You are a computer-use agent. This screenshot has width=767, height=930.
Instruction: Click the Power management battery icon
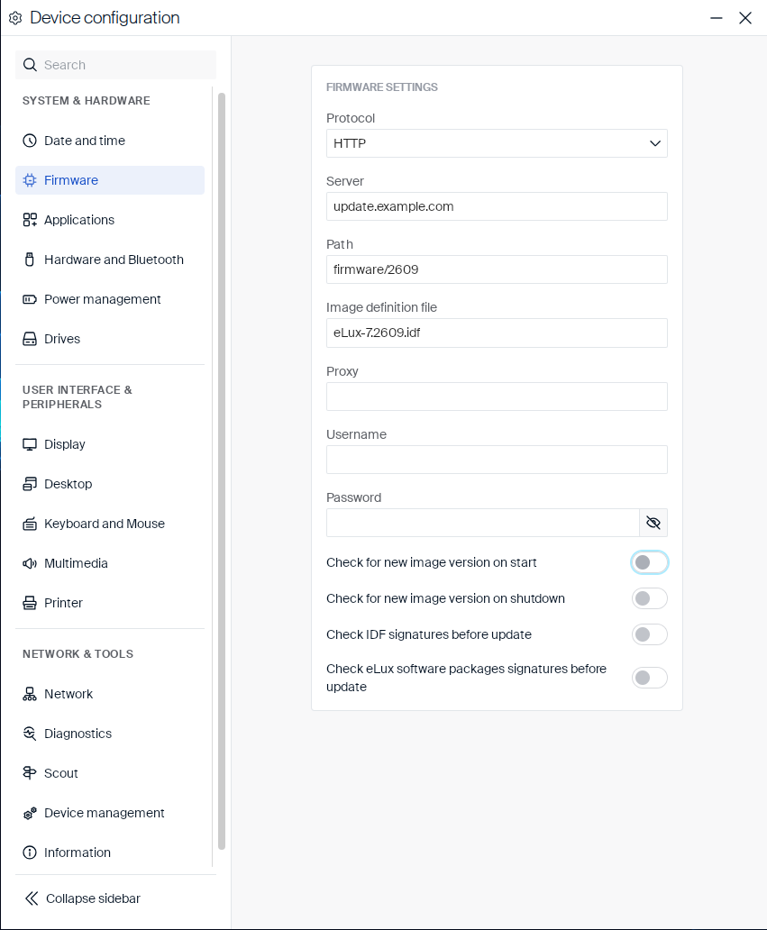tap(30, 299)
